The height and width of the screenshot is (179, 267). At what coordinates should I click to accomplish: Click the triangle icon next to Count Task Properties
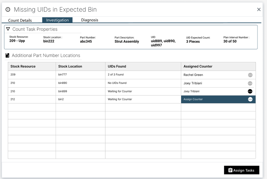[x=8, y=29]
